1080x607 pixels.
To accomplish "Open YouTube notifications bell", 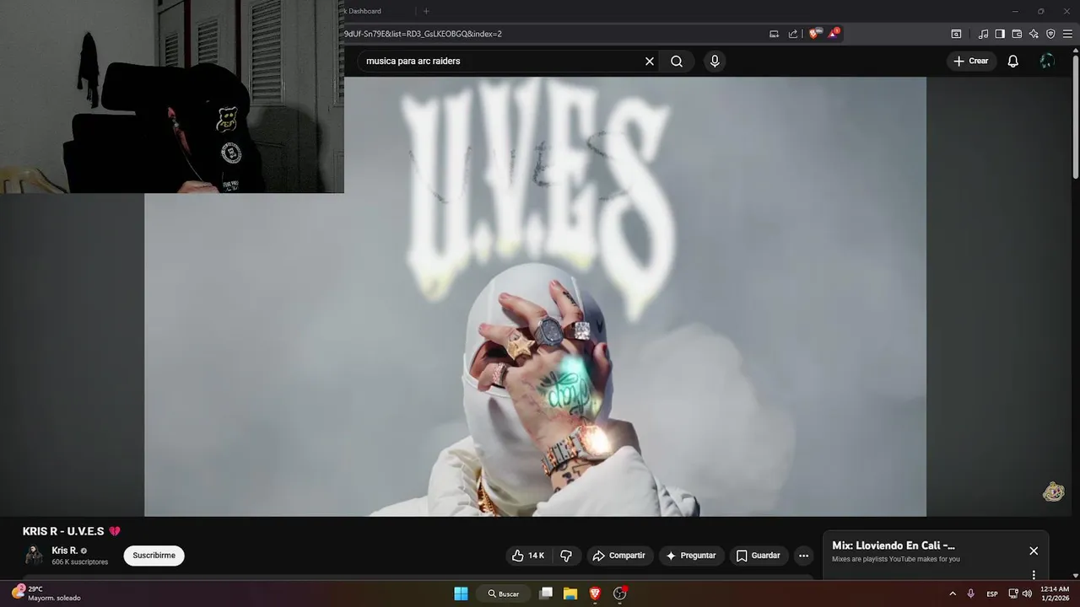I will tap(1013, 61).
